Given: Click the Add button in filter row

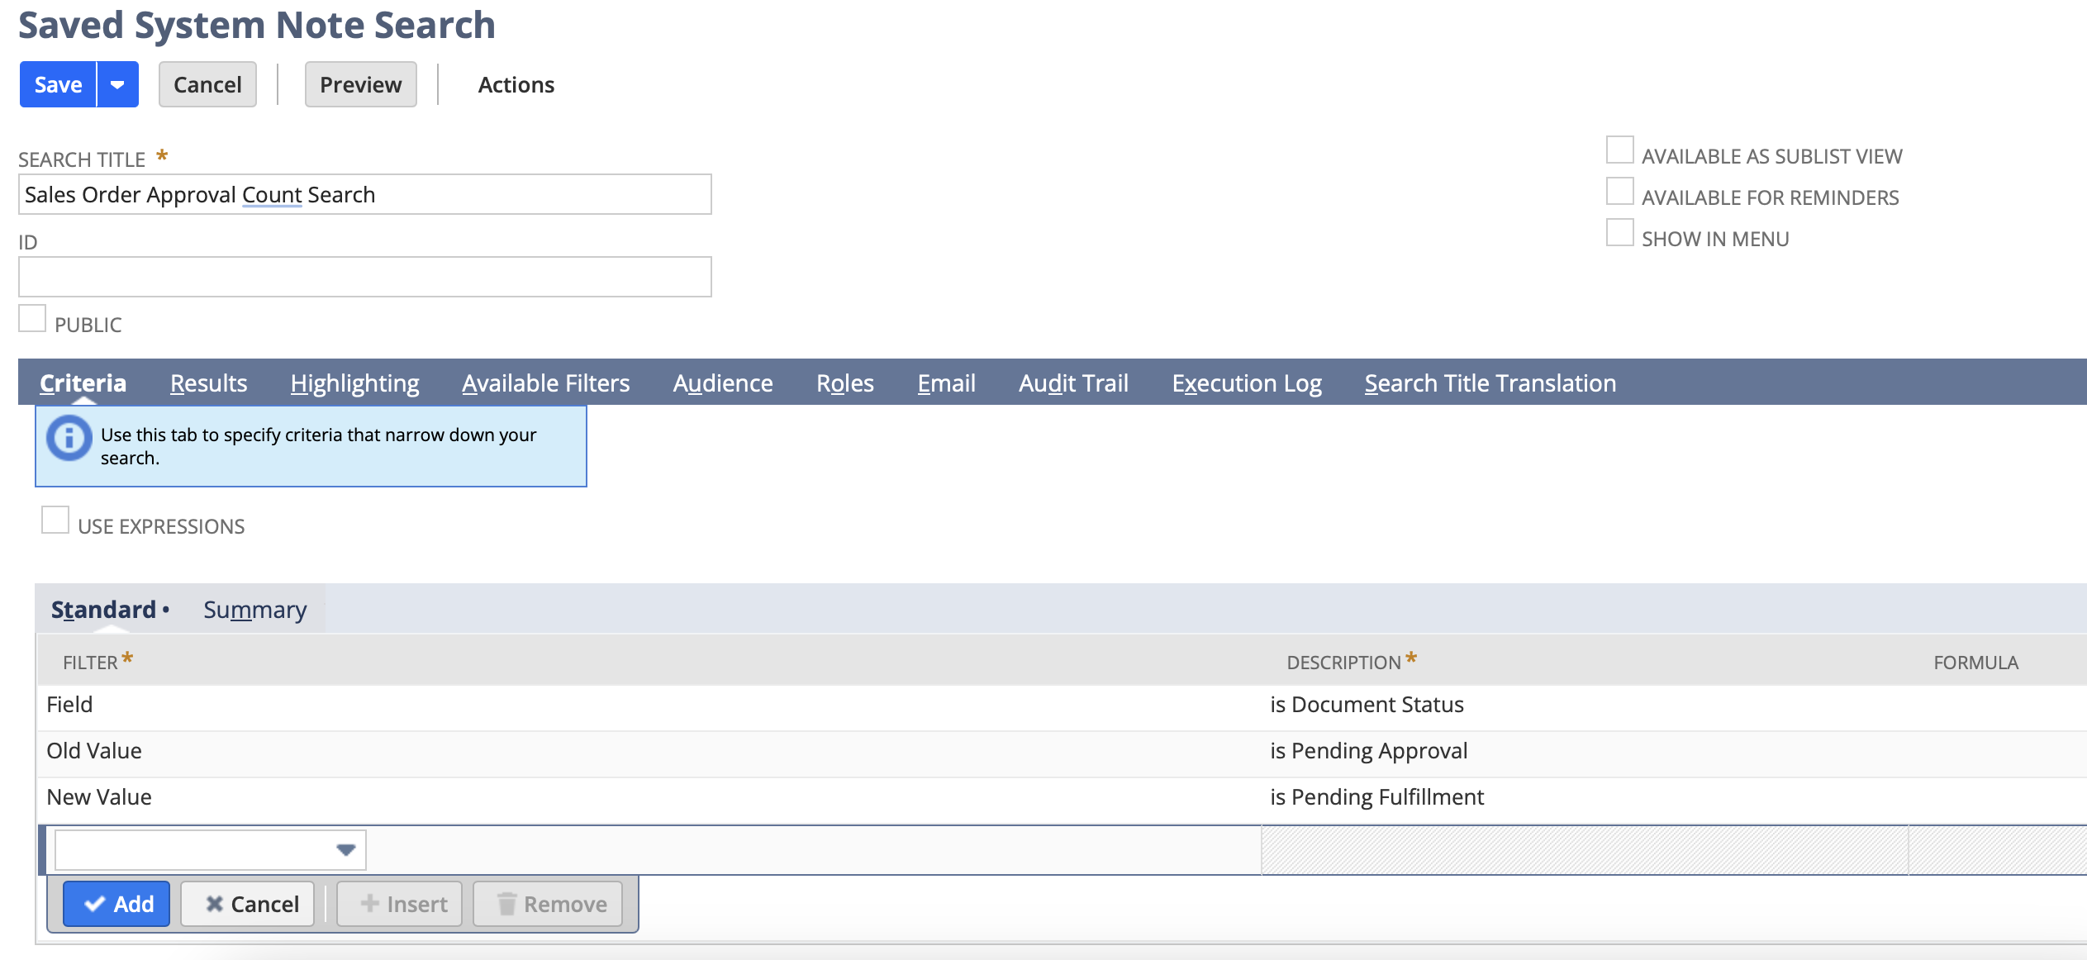Looking at the screenshot, I should coord(116,904).
